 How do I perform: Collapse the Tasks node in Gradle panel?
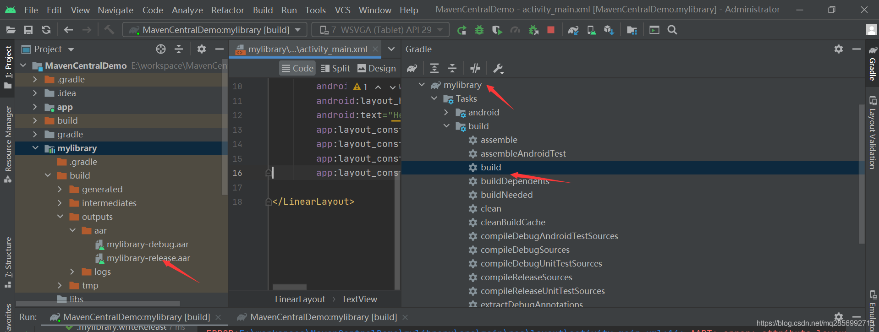434,98
